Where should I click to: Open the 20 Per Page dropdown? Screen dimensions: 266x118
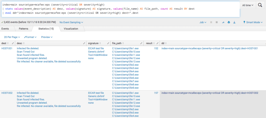pyautogui.click(x=12, y=37)
